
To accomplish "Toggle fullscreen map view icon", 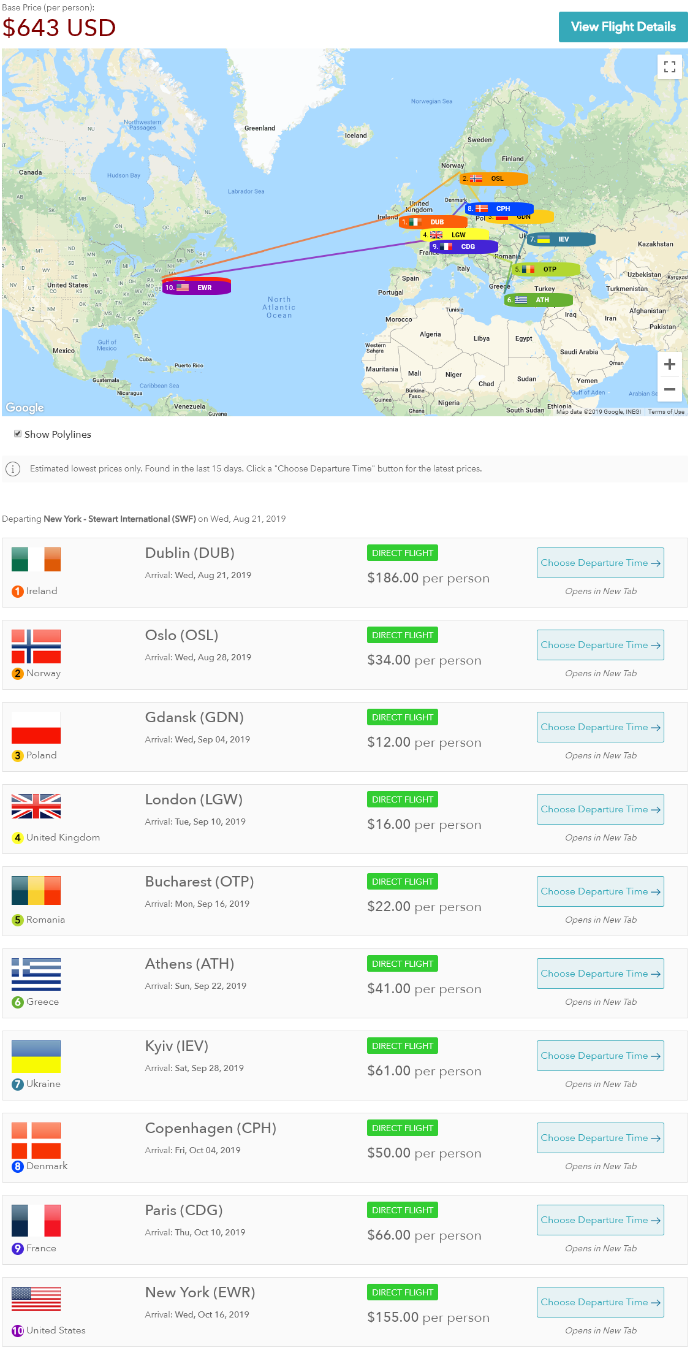I will pos(670,66).
